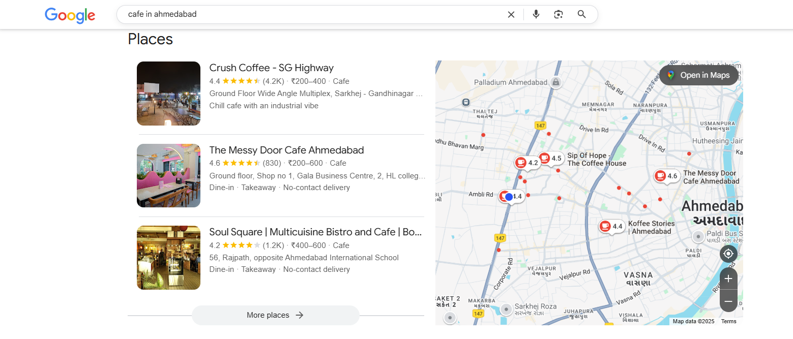
Task: Click the 4.2 rated cafe map pin
Action: [x=520, y=163]
